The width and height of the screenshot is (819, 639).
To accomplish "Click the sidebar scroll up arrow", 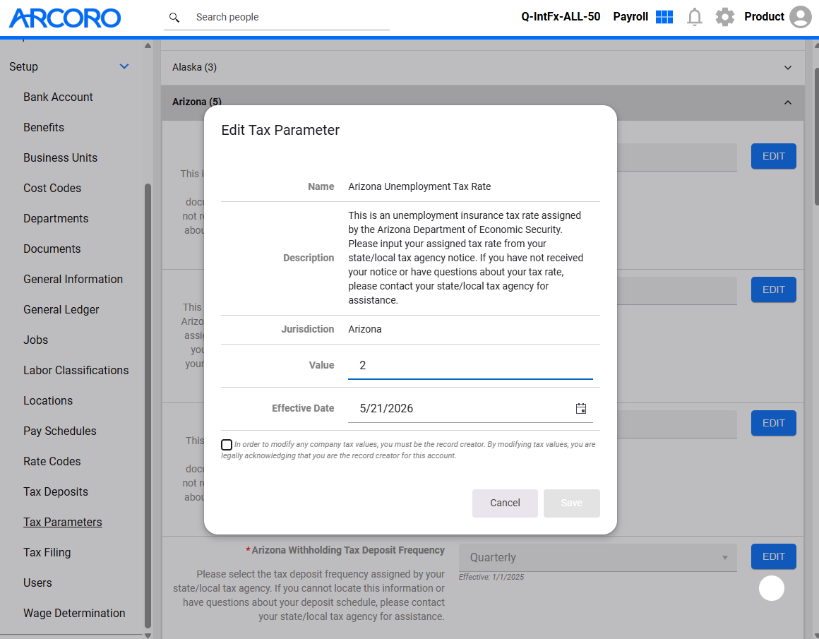I will (x=148, y=46).
